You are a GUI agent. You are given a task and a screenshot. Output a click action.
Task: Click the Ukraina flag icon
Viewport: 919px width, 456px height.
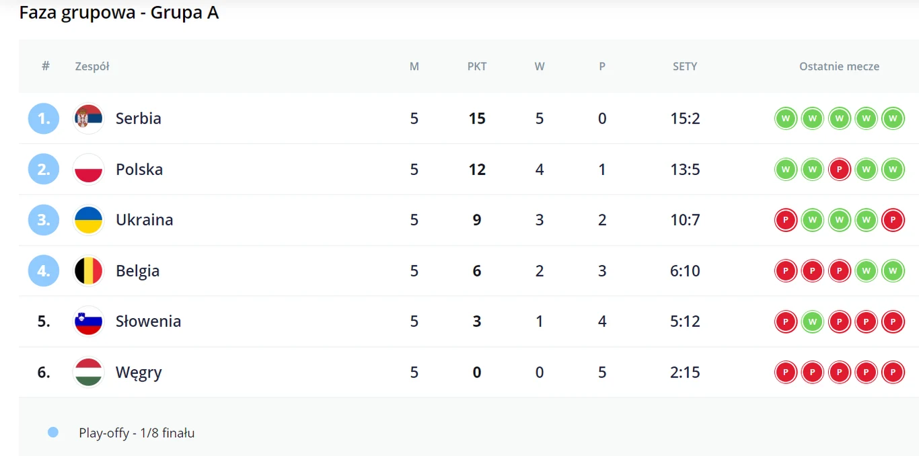(x=88, y=220)
